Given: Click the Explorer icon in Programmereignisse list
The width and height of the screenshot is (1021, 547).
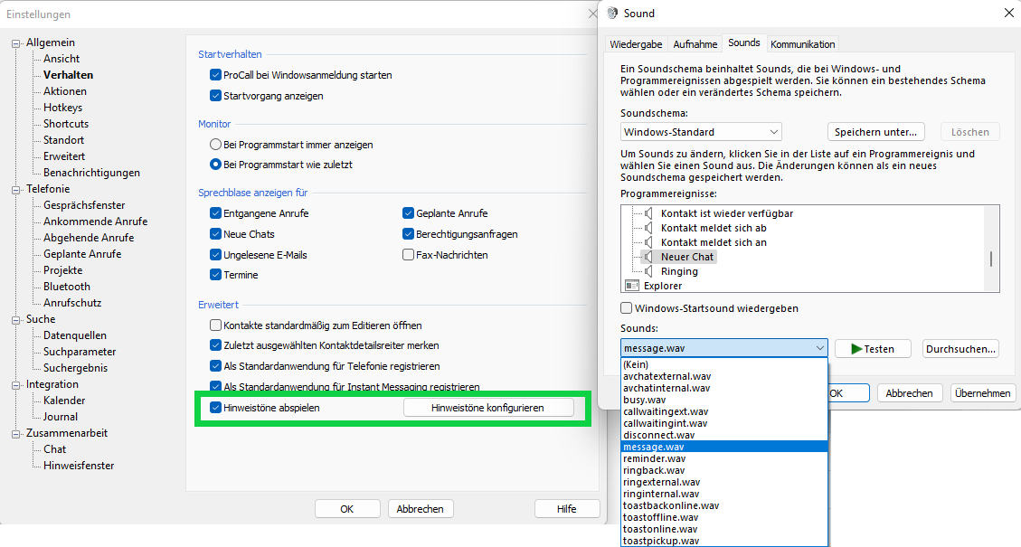Looking at the screenshot, I should tap(632, 286).
